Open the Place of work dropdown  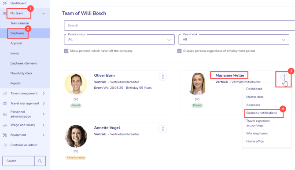point(234,40)
